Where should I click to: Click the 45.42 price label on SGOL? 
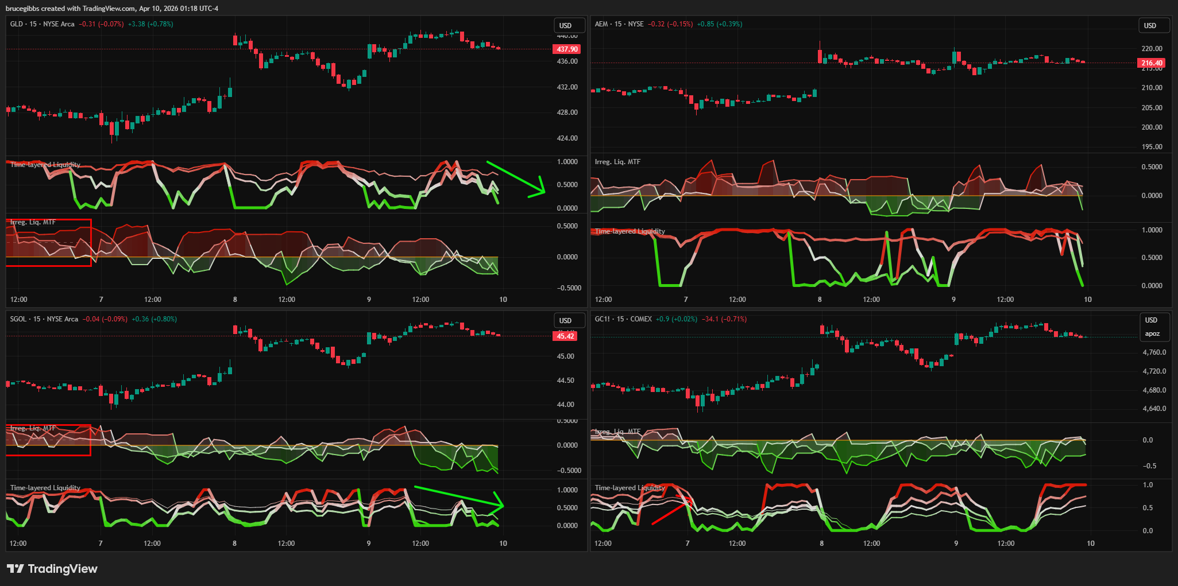(565, 336)
